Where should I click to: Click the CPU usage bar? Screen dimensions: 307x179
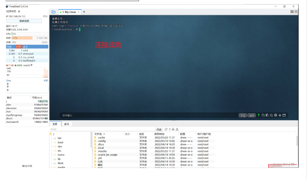click(30, 34)
